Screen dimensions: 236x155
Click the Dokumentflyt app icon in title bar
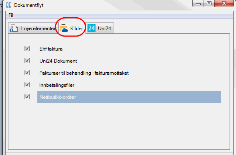point(9,5)
